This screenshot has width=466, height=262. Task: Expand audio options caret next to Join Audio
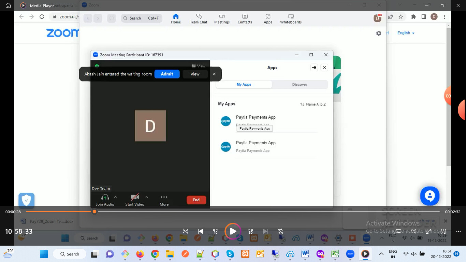point(115,197)
